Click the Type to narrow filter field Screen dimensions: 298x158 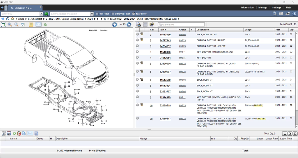coord(181,25)
